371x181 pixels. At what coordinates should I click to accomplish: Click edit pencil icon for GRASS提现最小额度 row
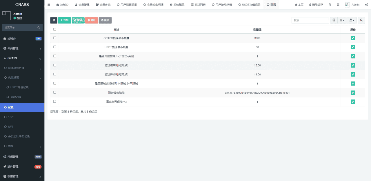(353, 38)
